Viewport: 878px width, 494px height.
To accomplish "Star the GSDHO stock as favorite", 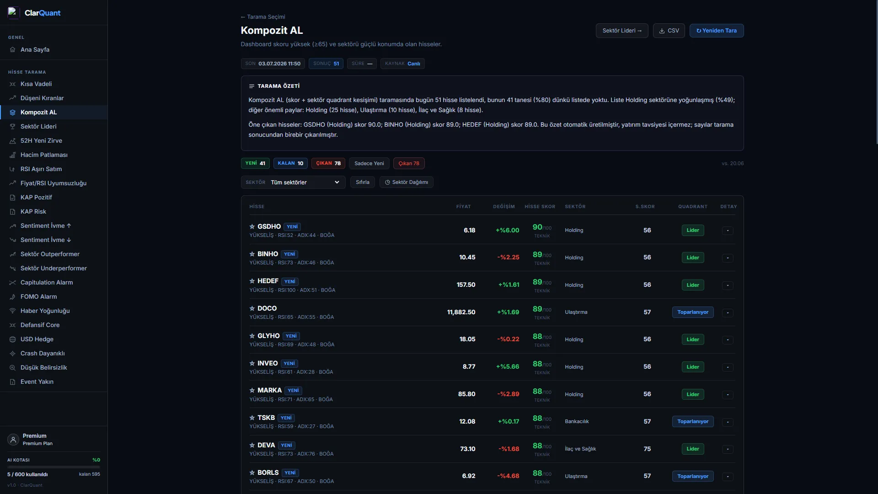I will pyautogui.click(x=252, y=226).
